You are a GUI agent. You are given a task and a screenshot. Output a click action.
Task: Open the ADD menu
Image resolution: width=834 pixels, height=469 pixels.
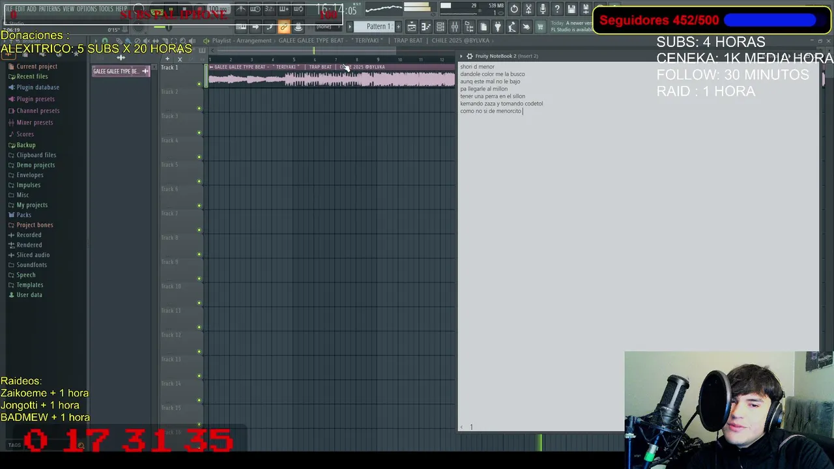32,9
